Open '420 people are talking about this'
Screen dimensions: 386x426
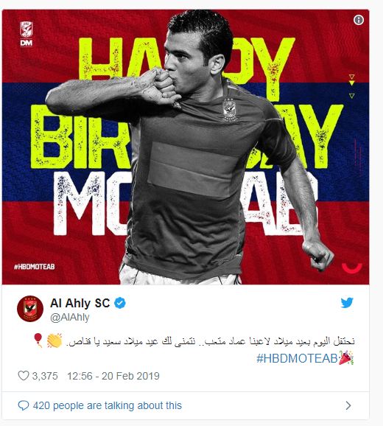click(108, 405)
